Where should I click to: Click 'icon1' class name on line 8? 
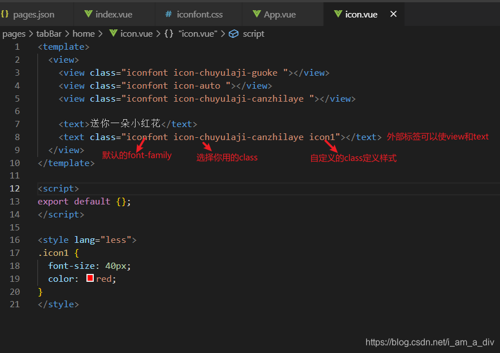point(322,137)
